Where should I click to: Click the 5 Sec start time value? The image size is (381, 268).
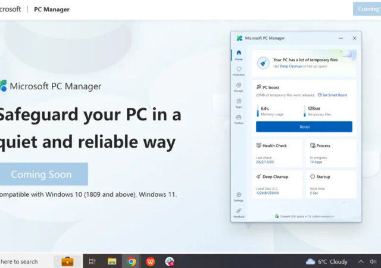point(314,193)
